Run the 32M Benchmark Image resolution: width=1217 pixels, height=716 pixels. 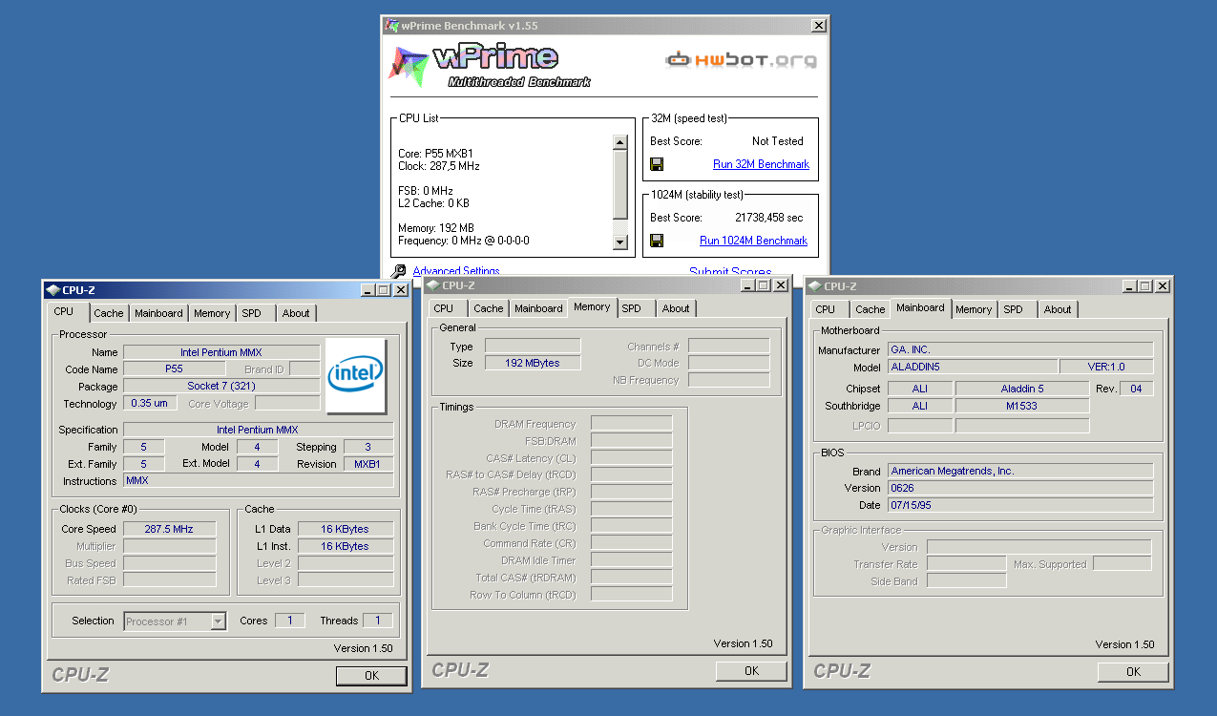[761, 164]
